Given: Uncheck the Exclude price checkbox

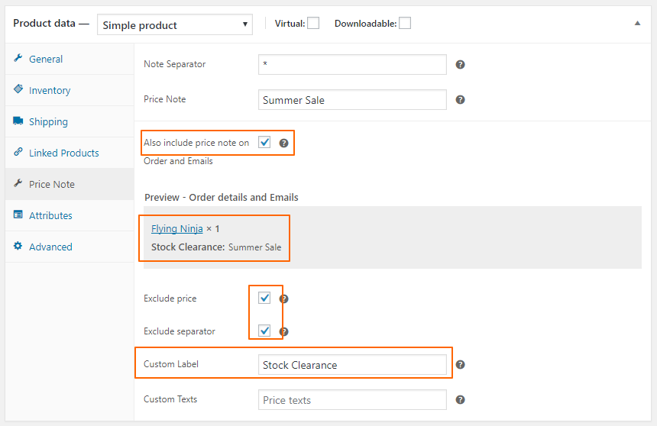Looking at the screenshot, I should point(264,299).
